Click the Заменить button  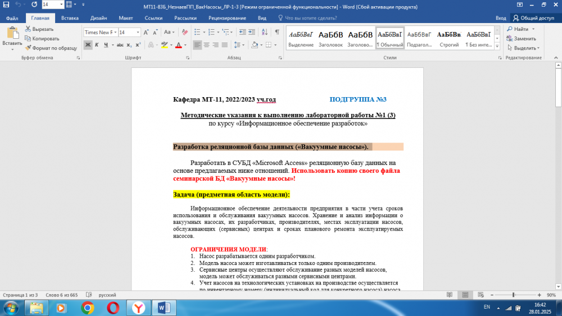[521, 38]
